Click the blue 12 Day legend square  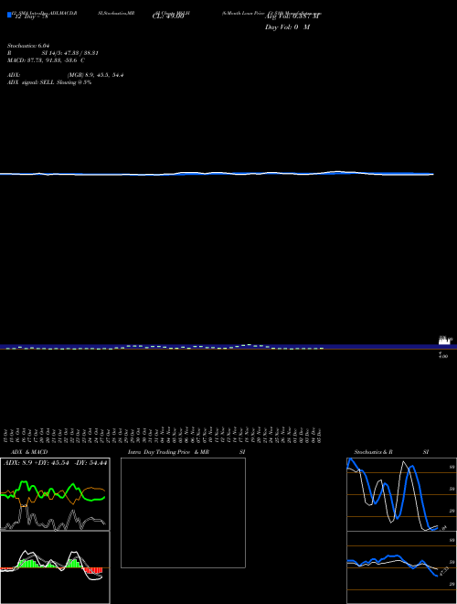tap(9, 15)
